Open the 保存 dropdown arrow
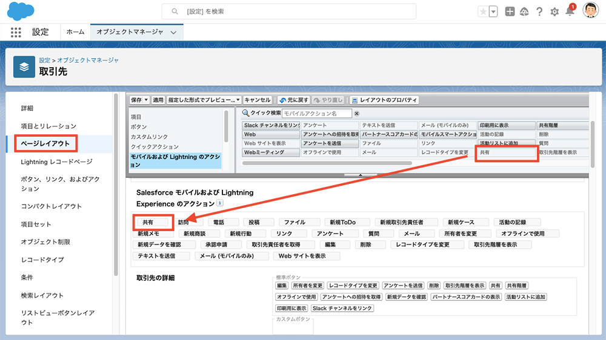 tap(146, 100)
